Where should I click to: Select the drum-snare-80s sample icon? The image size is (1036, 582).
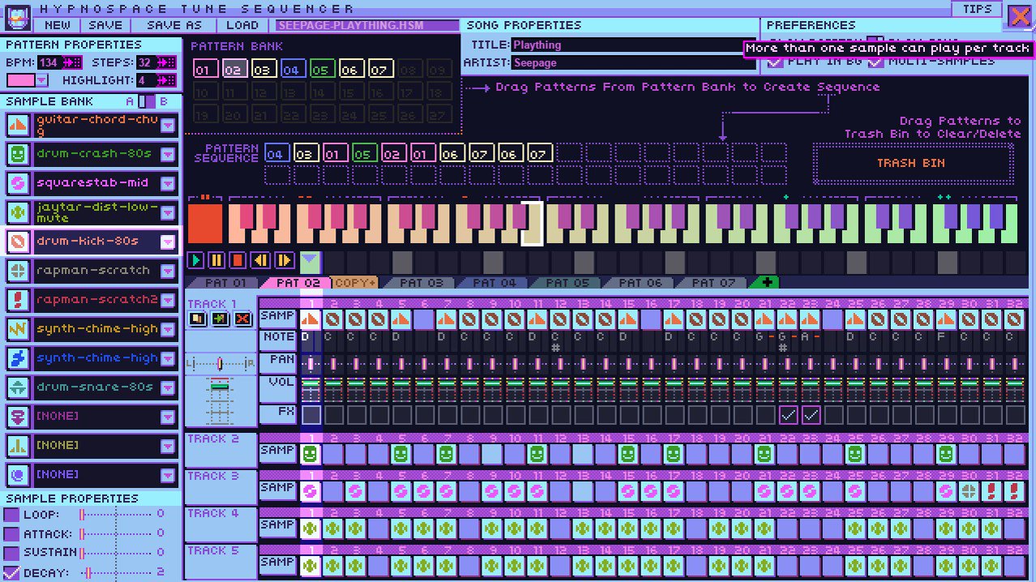tap(19, 387)
